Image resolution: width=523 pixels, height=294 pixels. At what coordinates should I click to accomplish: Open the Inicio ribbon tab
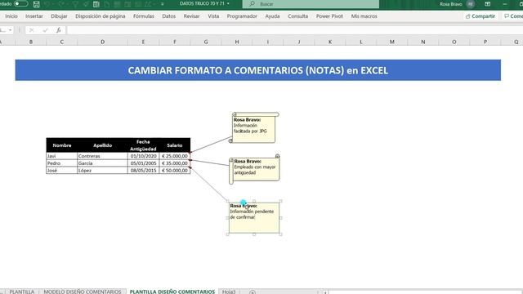click(x=11, y=16)
